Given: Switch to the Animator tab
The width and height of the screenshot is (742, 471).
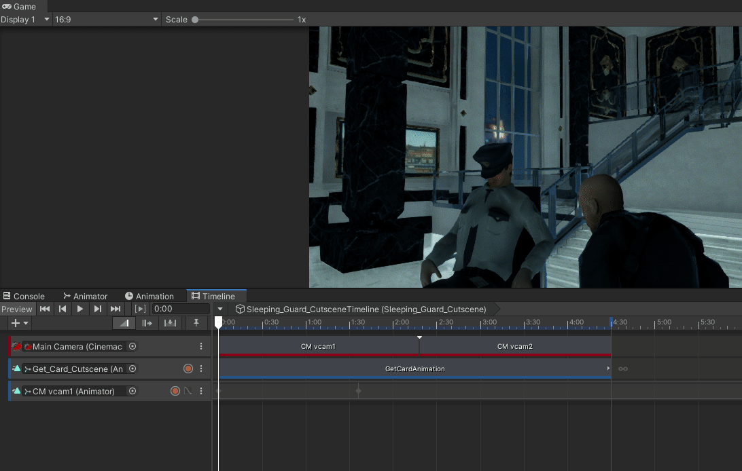Looking at the screenshot, I should tap(85, 296).
